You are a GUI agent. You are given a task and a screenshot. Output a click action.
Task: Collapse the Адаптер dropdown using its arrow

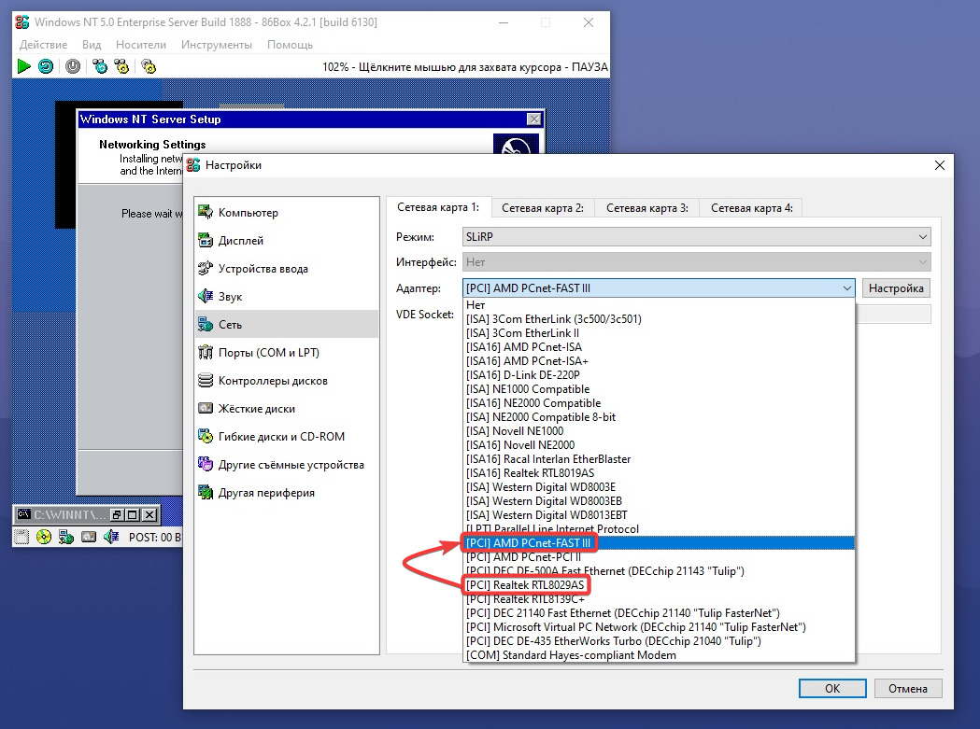[x=846, y=288]
